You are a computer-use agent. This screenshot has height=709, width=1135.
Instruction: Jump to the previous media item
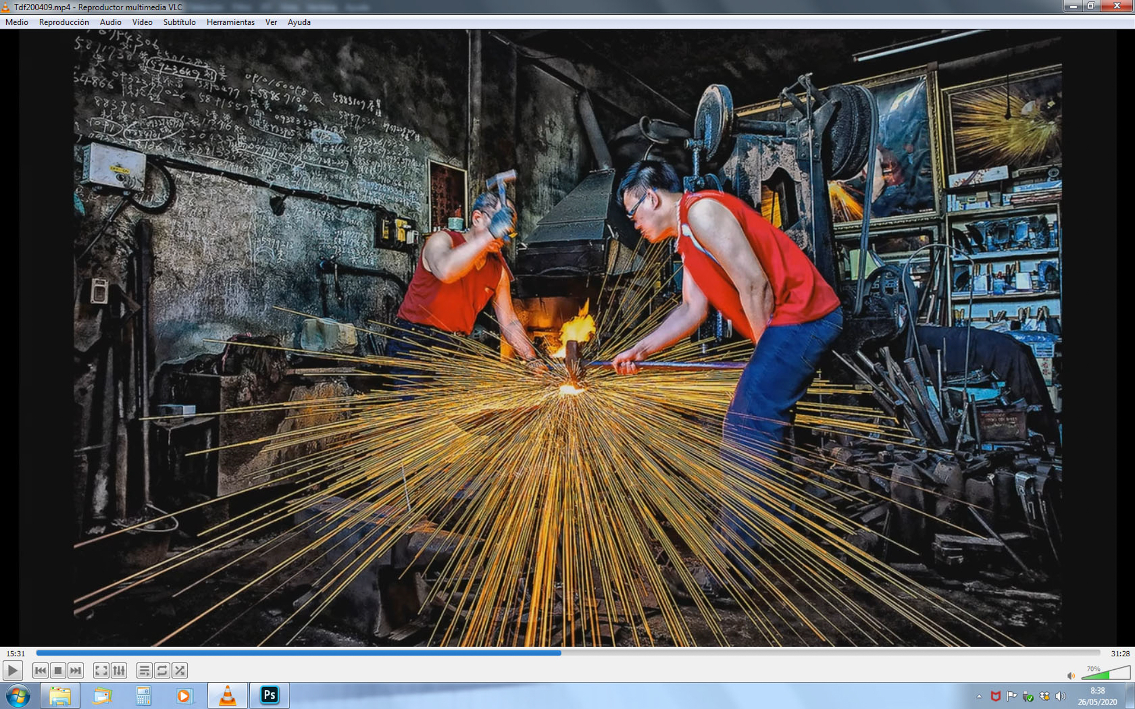(40, 670)
